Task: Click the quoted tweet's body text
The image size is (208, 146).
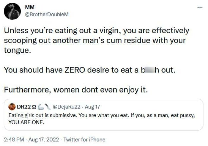Action: pyautogui.click(x=101, y=115)
